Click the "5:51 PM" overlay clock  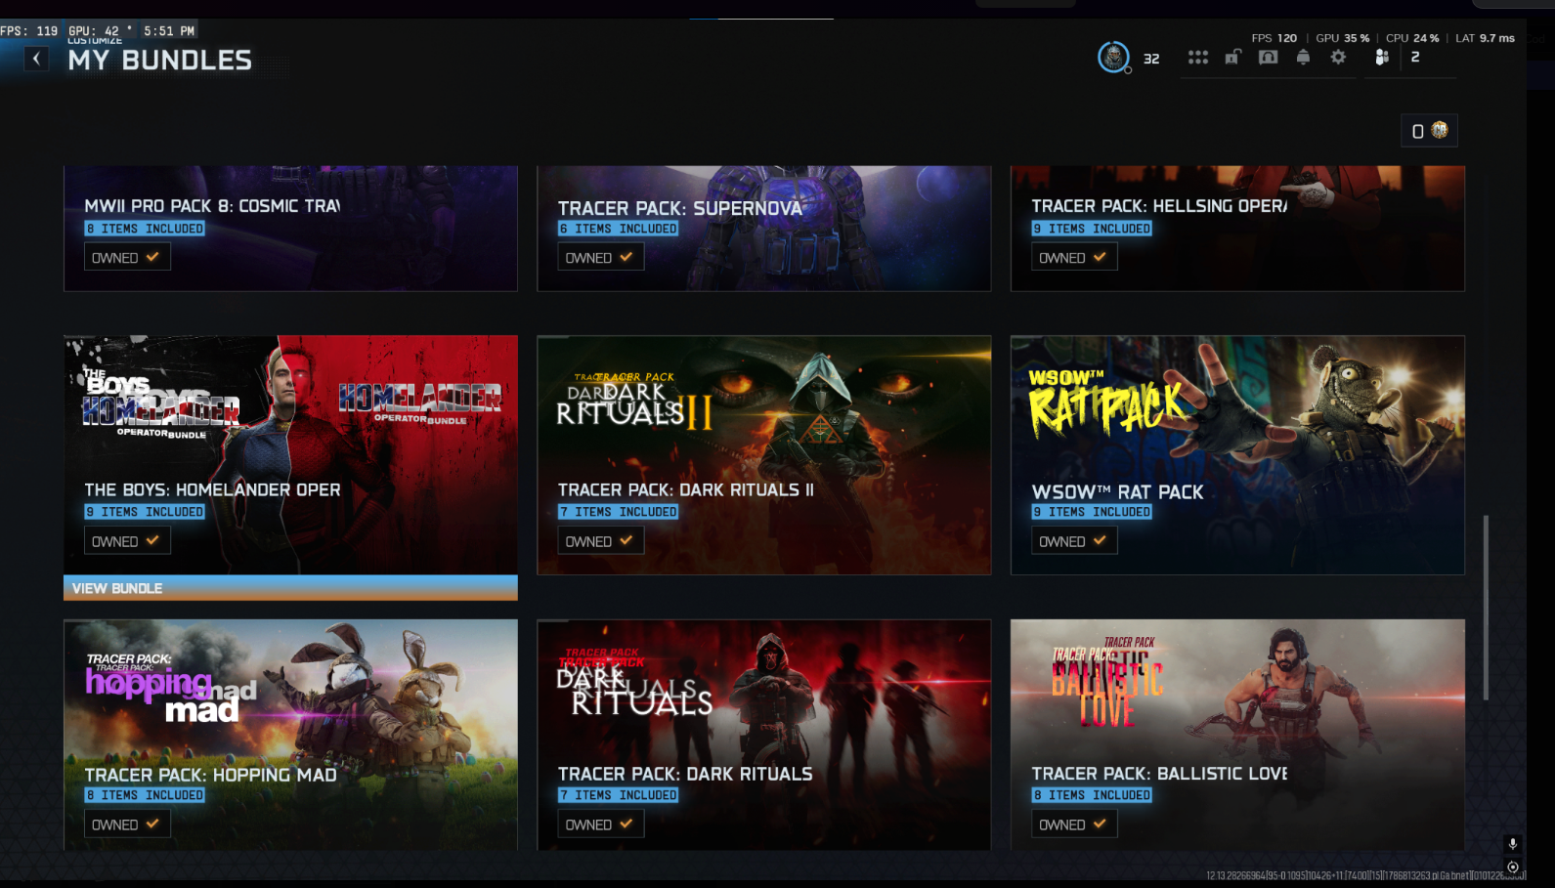tap(169, 31)
